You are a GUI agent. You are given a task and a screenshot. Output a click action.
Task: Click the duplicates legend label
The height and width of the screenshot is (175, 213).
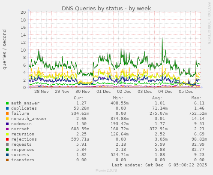[x=24, y=108]
